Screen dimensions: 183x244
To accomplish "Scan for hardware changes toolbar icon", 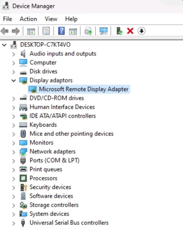I will coord(104,31).
